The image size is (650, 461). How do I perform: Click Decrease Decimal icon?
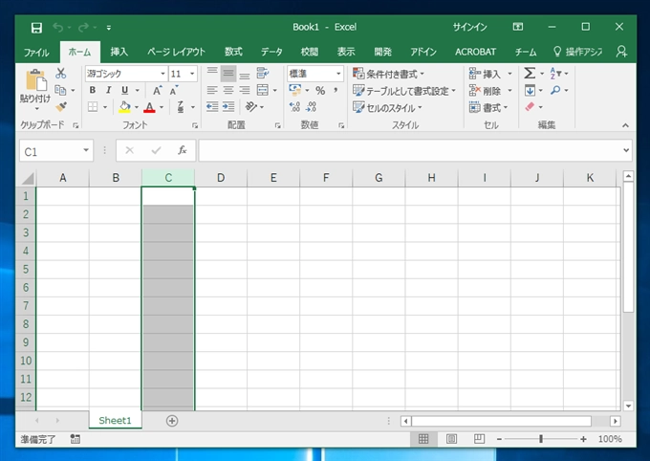pyautogui.click(x=311, y=107)
